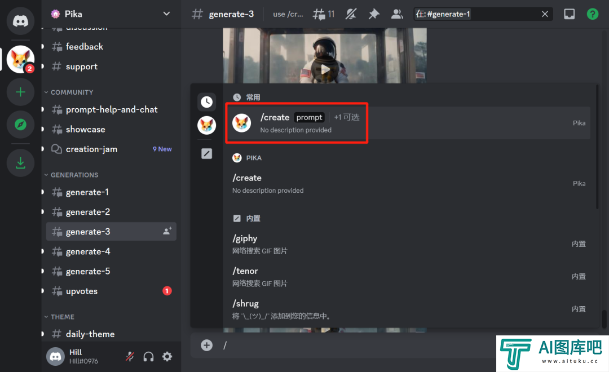Switch to generate-1 channel
This screenshot has width=609, height=372.
point(111,192)
